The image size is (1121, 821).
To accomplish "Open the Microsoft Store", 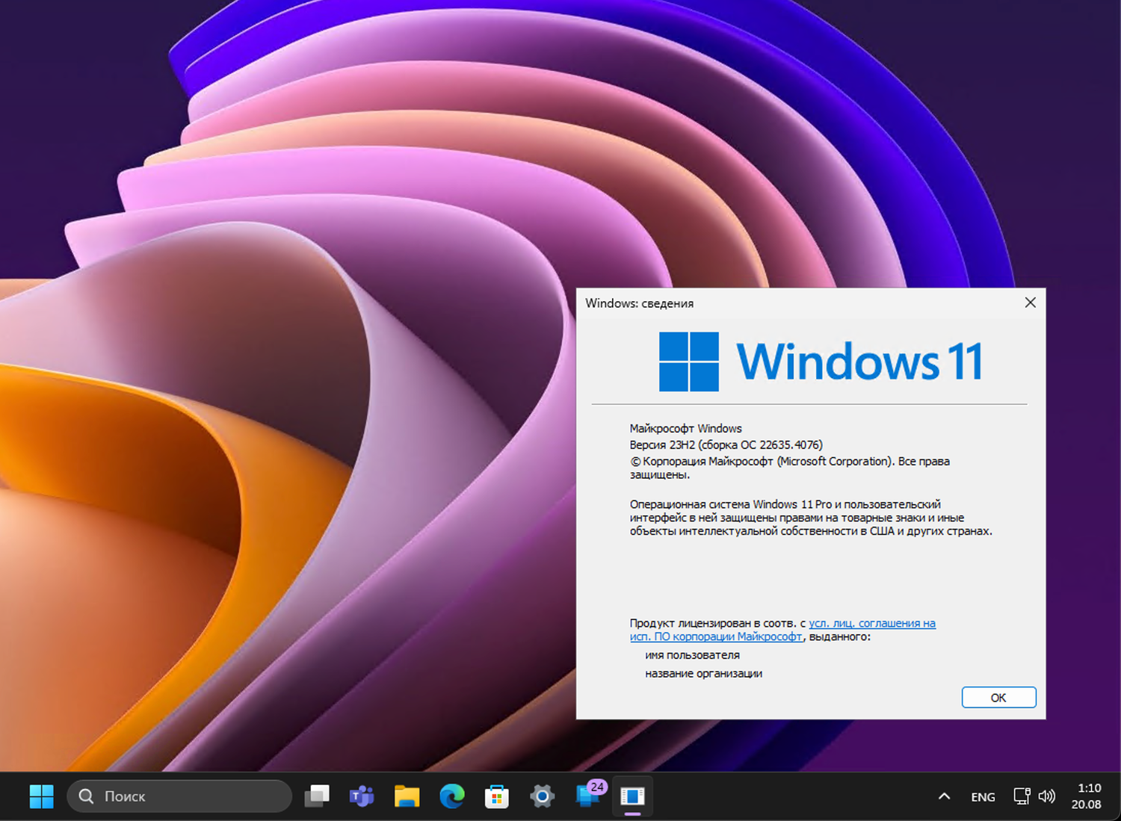I will click(x=496, y=796).
